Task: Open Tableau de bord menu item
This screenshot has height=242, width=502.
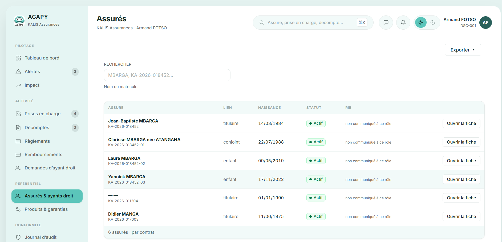Action: coord(47,58)
